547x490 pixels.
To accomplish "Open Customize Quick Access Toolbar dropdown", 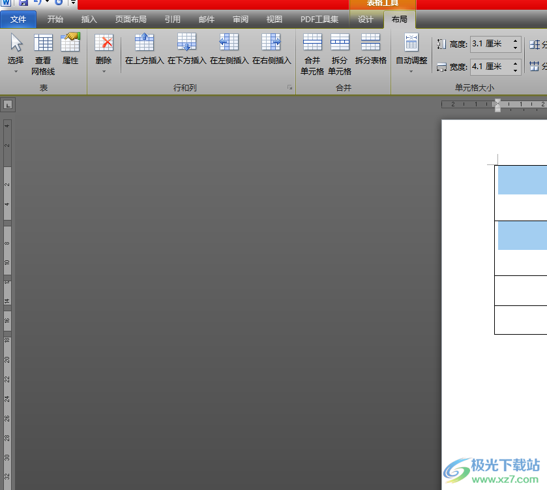I will click(x=73, y=3).
